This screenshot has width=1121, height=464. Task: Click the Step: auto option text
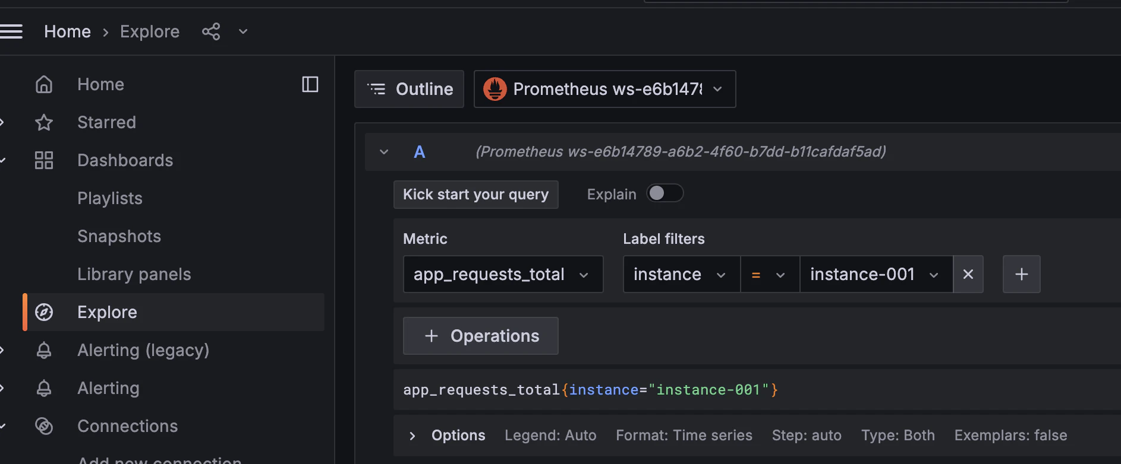pyautogui.click(x=807, y=436)
